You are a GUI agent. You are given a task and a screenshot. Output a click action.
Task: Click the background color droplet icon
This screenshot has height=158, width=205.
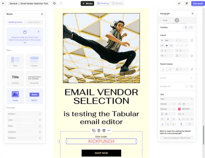click(186, 86)
